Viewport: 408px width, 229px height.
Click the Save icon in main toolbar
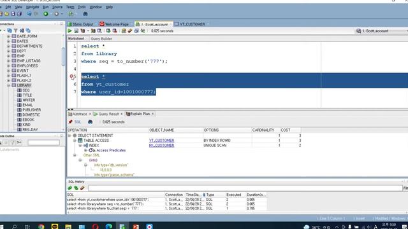click(x=13, y=14)
